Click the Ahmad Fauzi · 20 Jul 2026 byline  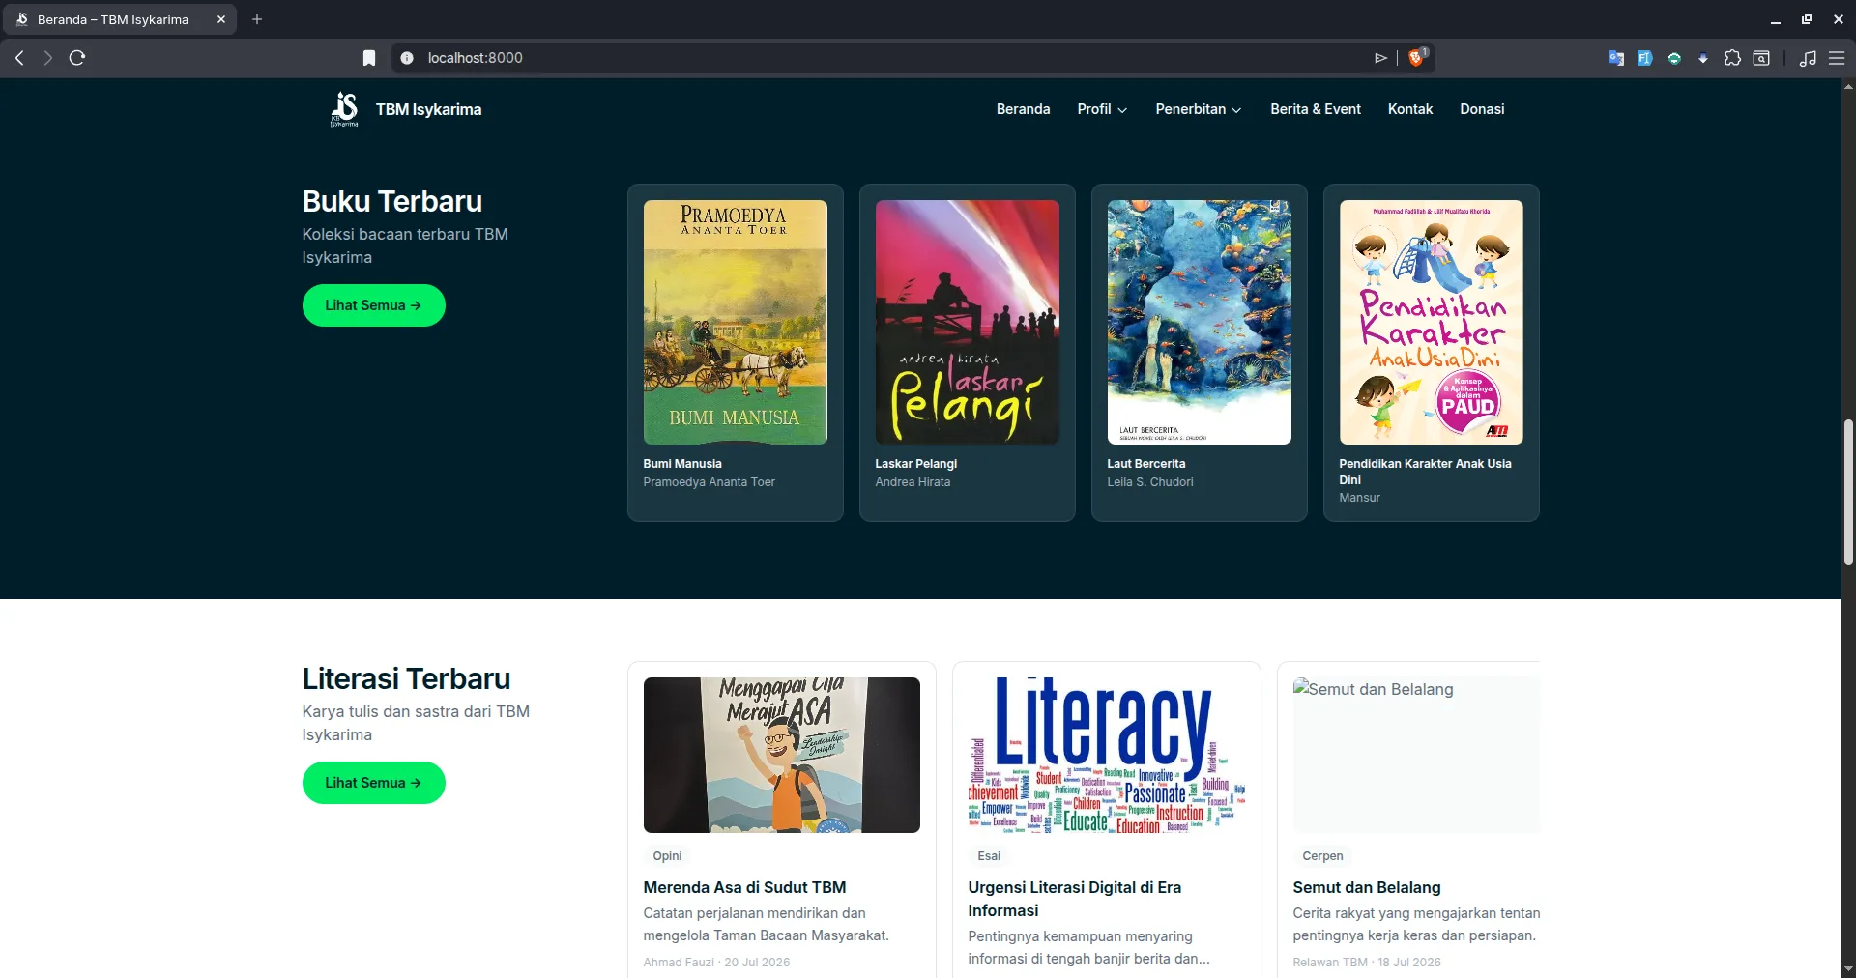coord(716,963)
